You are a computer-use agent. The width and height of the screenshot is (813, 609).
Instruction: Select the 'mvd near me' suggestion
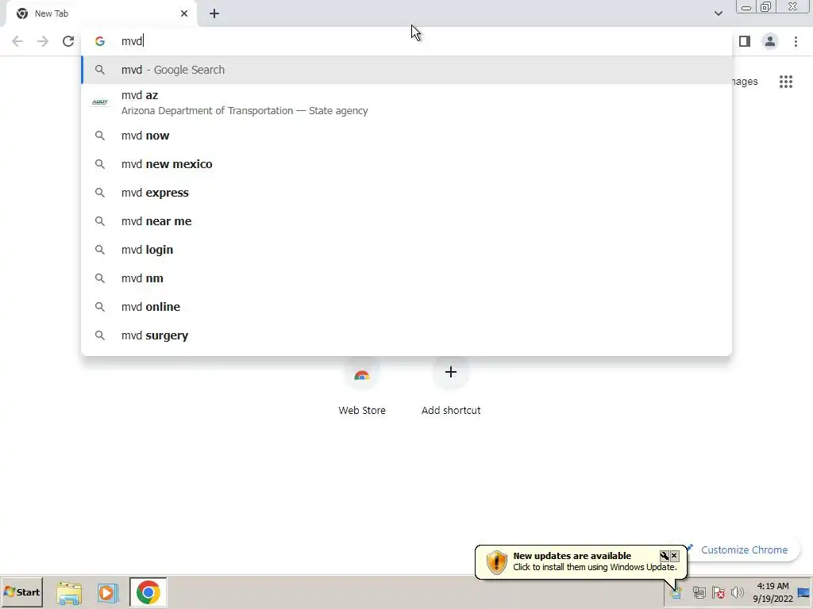coord(406,221)
